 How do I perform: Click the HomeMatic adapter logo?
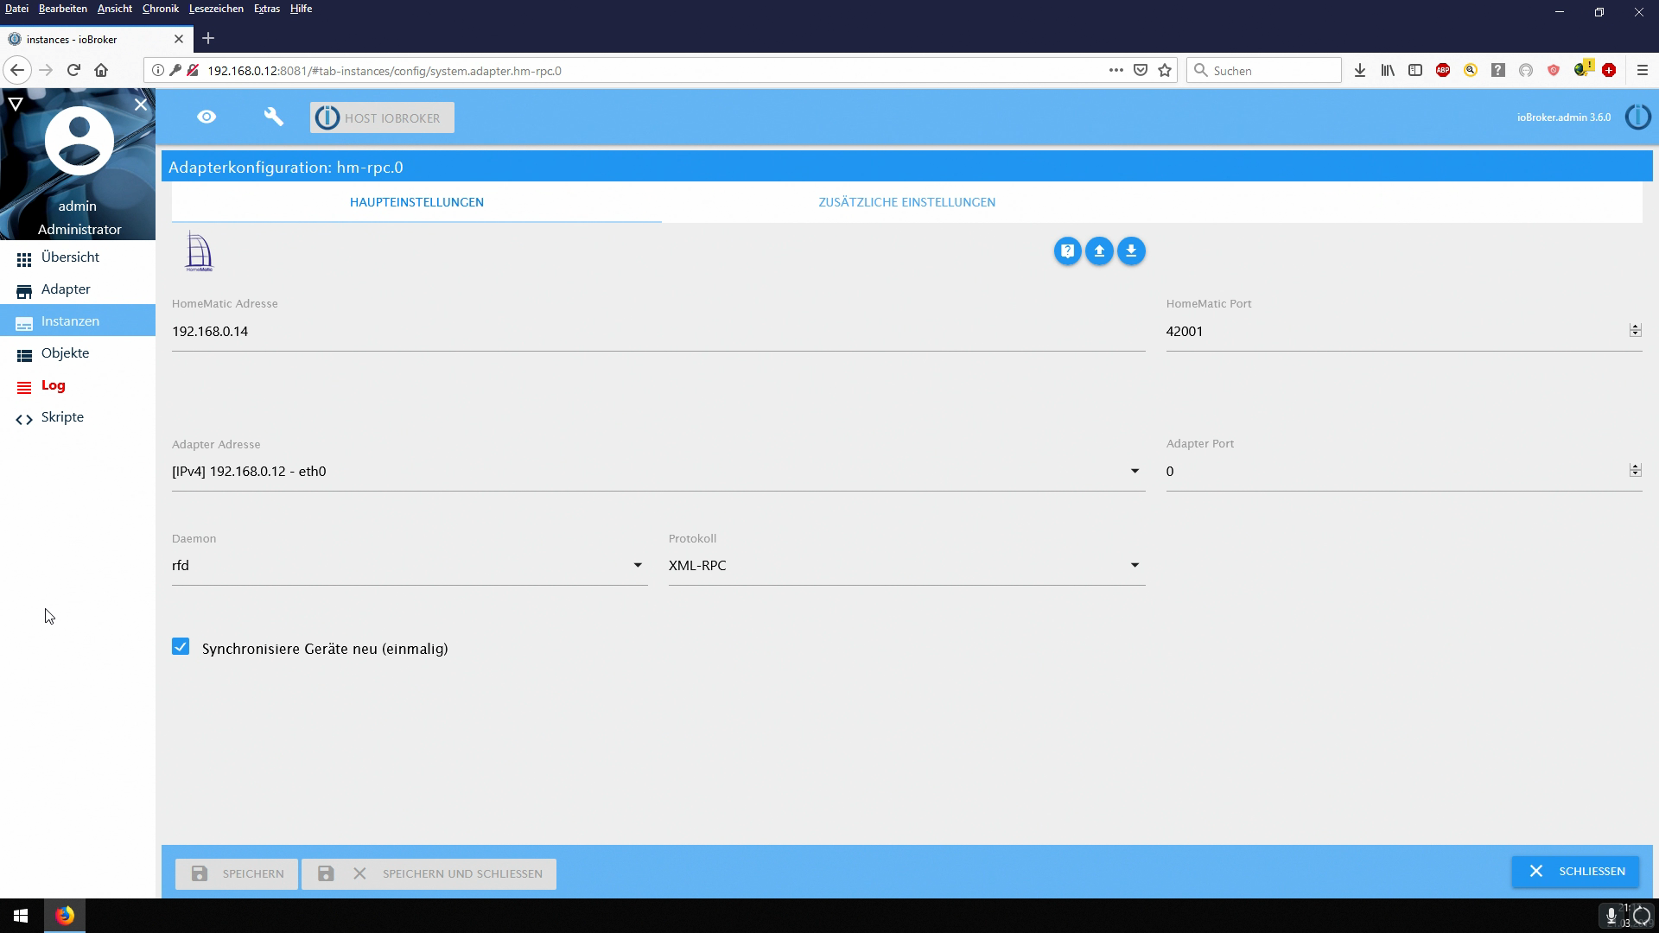click(x=199, y=252)
